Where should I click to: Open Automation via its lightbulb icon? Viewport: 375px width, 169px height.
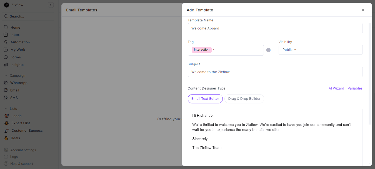tap(6, 42)
